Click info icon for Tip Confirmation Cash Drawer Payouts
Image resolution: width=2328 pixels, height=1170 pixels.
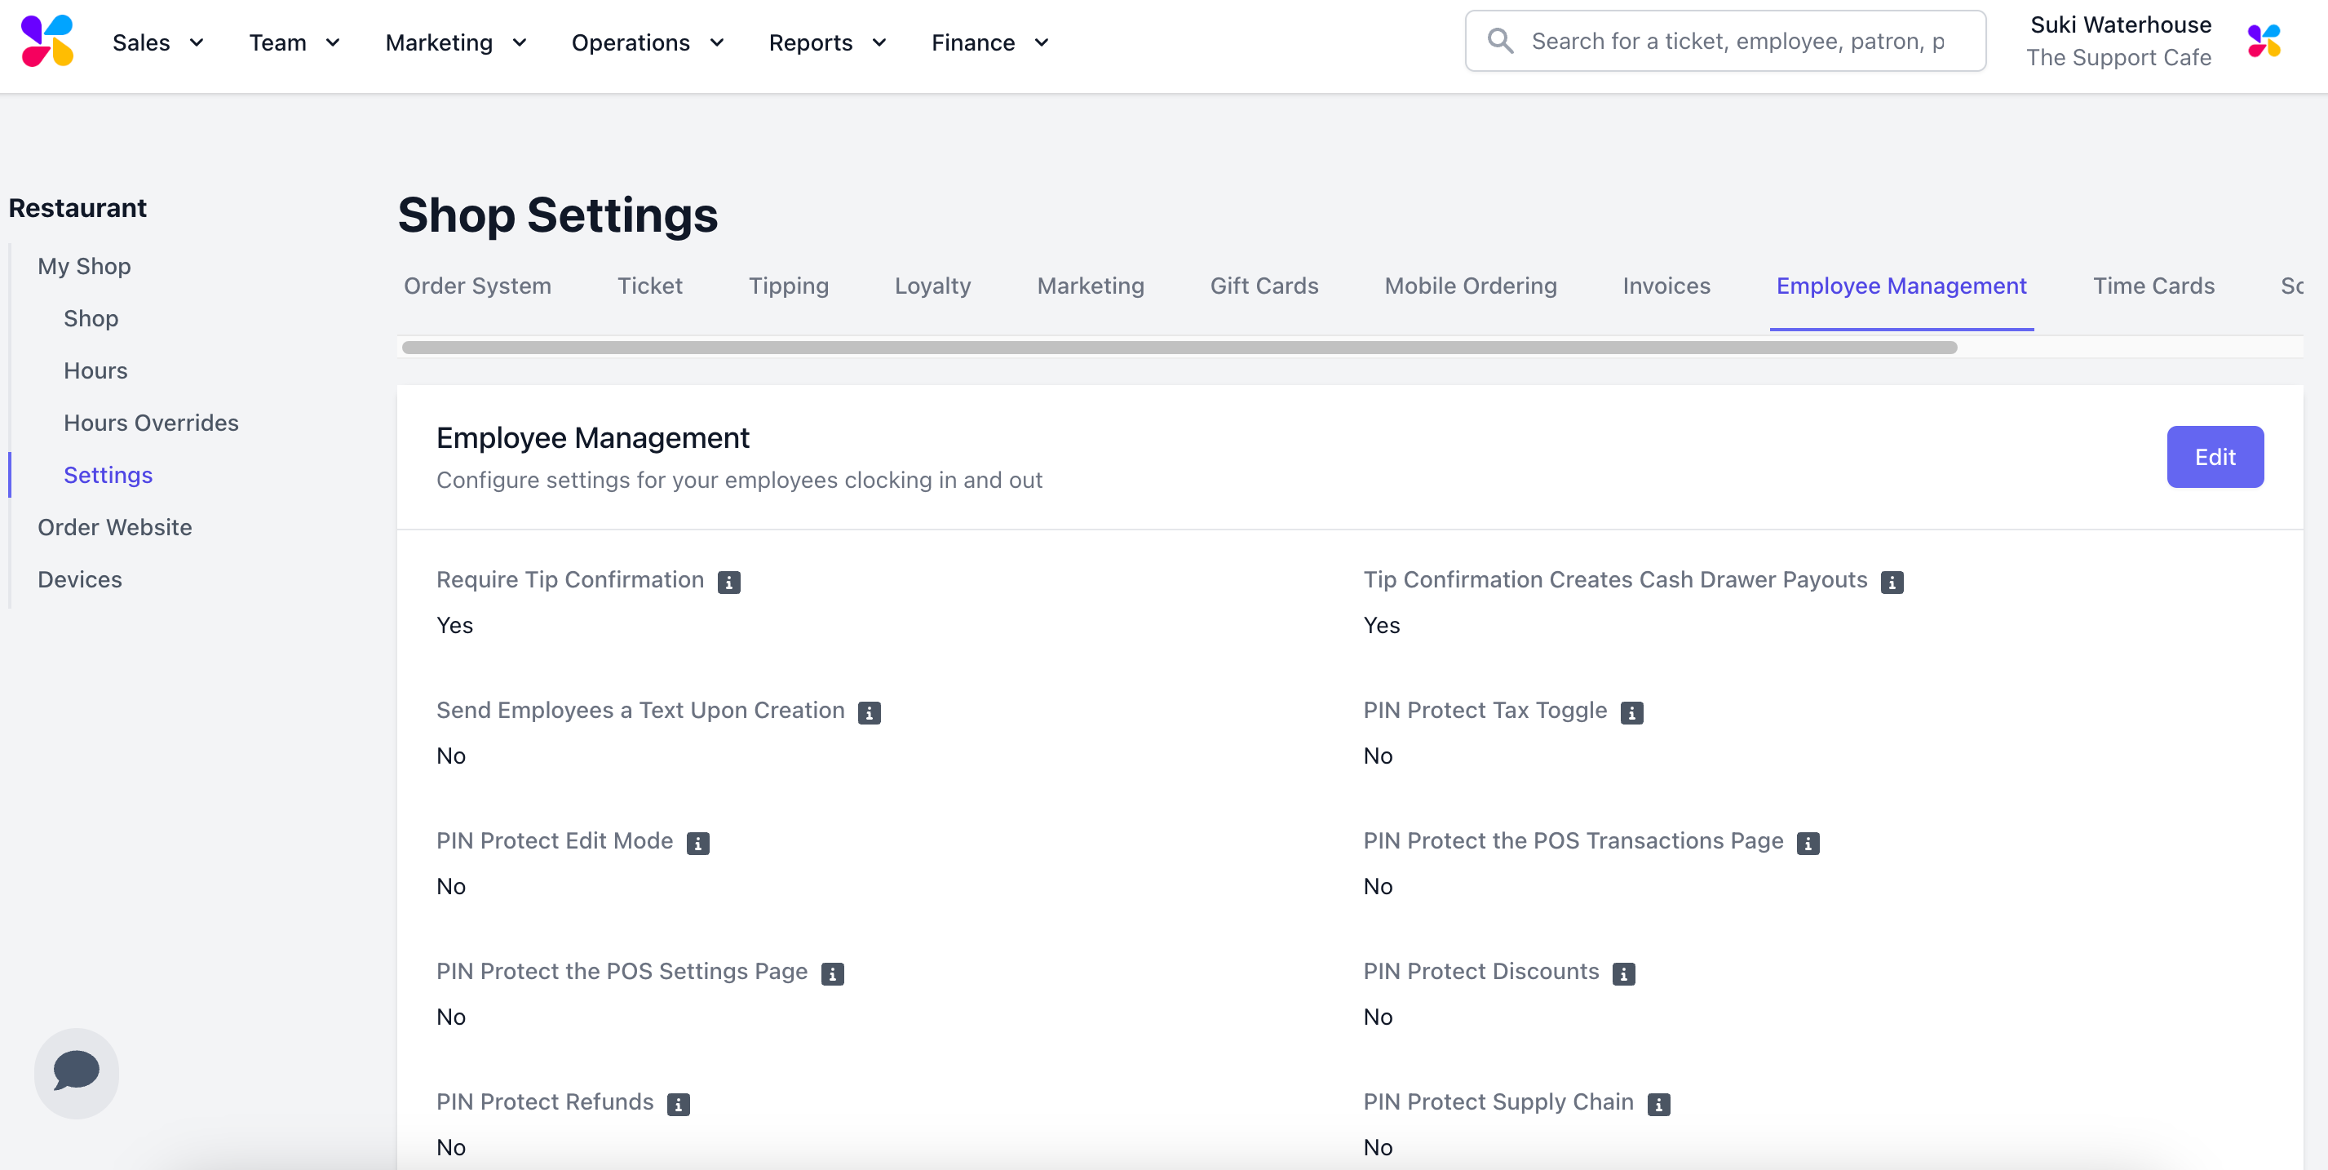pos(1892,583)
